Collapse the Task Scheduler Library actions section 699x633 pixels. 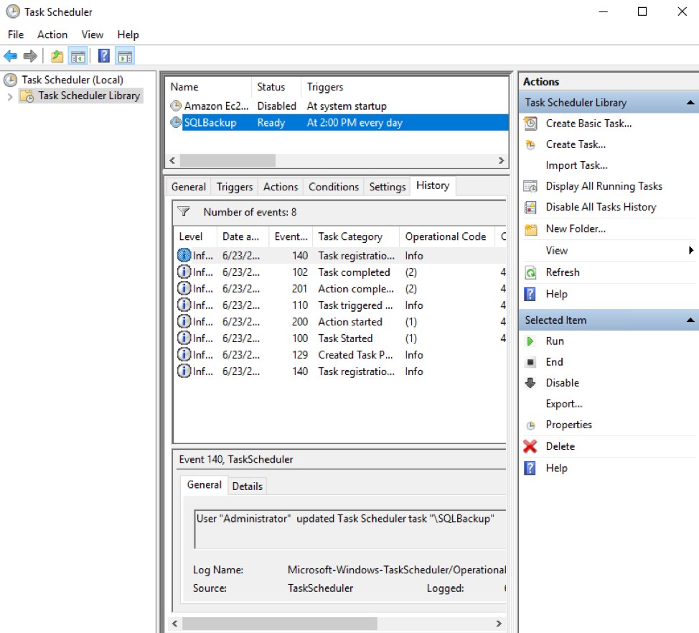point(690,102)
